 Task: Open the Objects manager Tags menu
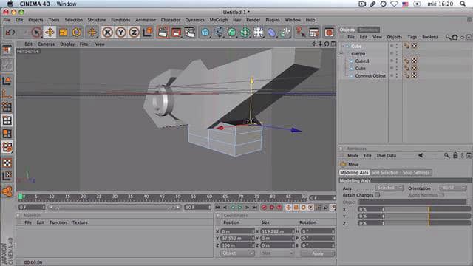412,37
